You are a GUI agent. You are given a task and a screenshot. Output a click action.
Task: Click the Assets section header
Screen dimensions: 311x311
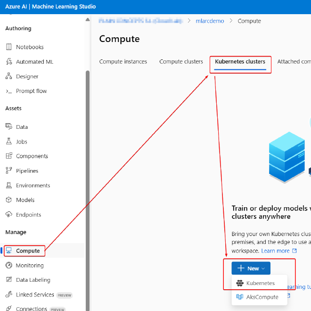coord(13,108)
